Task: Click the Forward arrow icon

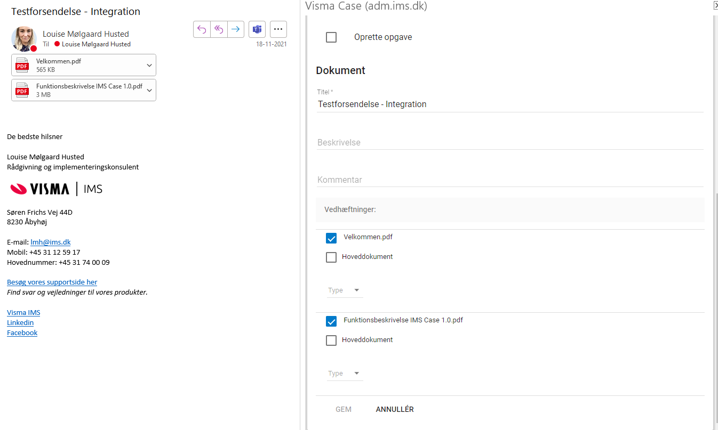Action: [236, 29]
